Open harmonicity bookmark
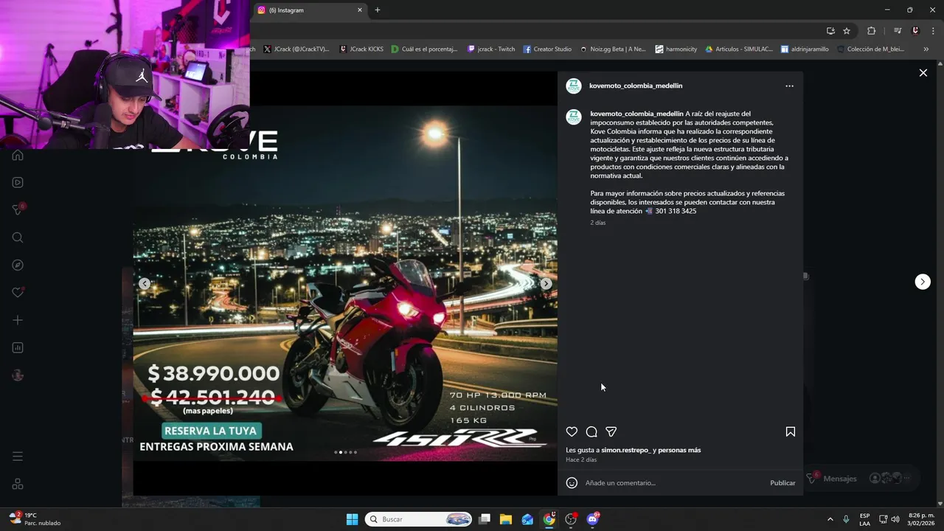The height and width of the screenshot is (531, 944). click(x=676, y=49)
